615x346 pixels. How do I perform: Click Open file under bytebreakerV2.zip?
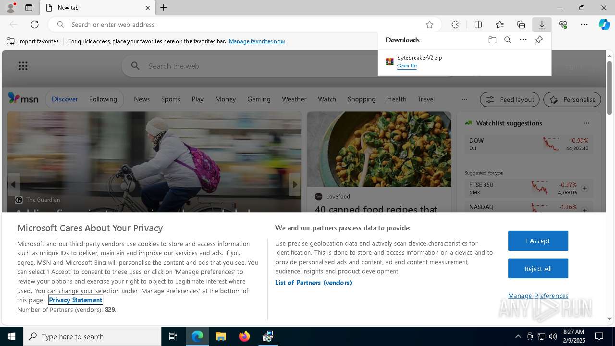[407, 66]
